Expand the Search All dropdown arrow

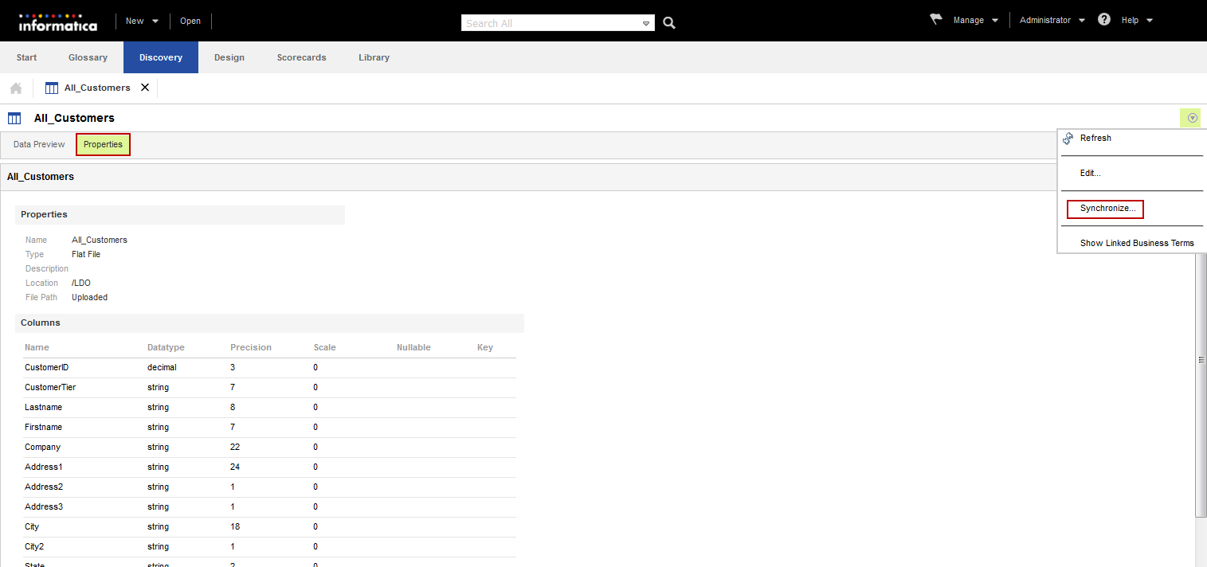(x=646, y=24)
